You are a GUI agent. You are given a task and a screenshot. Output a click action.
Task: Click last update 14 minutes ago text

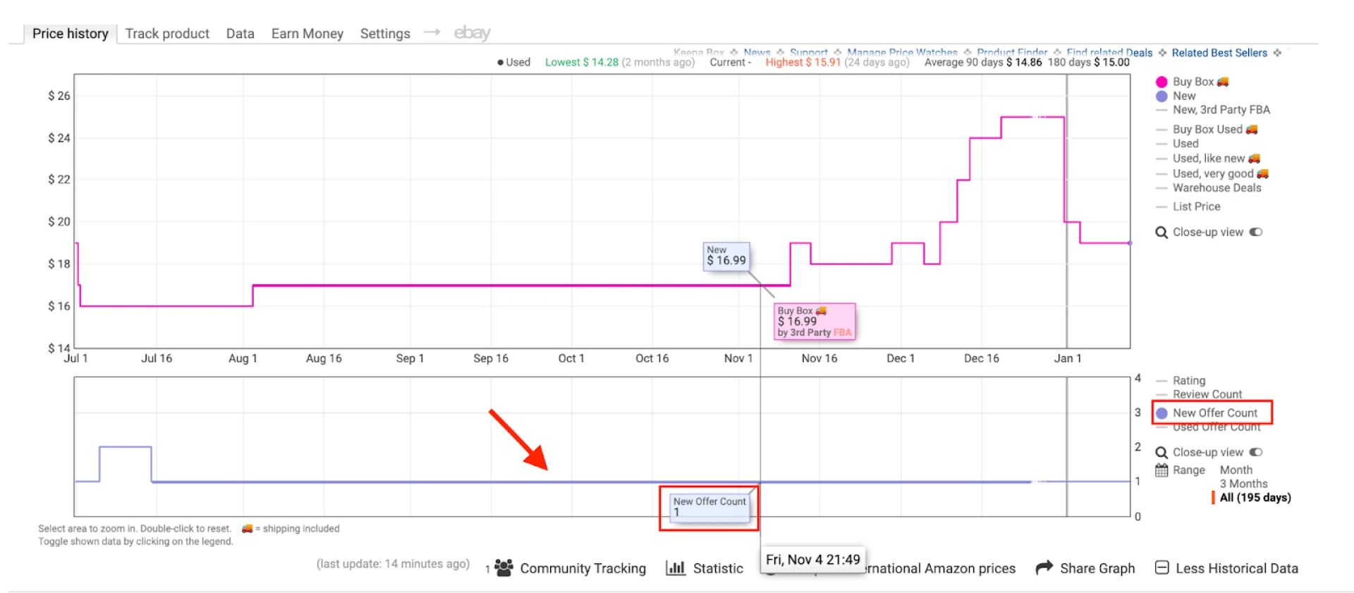393,563
